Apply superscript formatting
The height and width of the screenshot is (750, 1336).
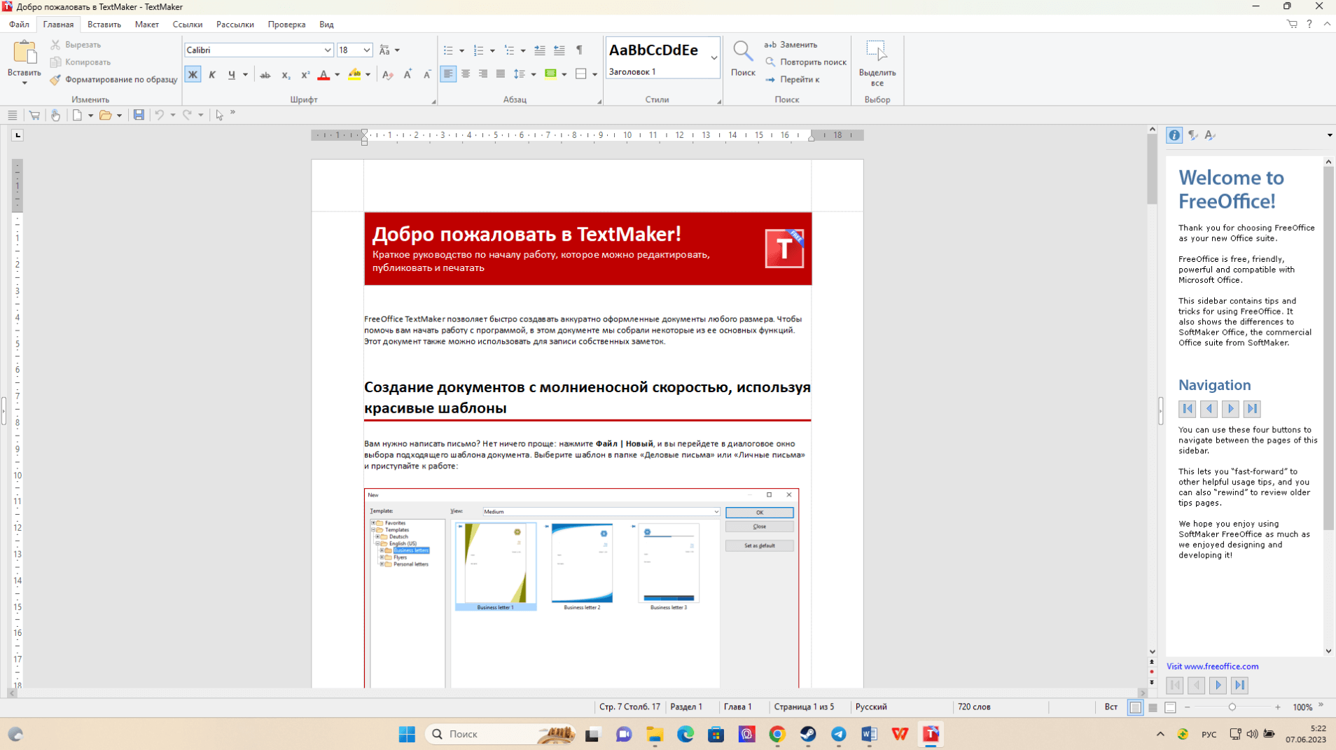tap(305, 75)
